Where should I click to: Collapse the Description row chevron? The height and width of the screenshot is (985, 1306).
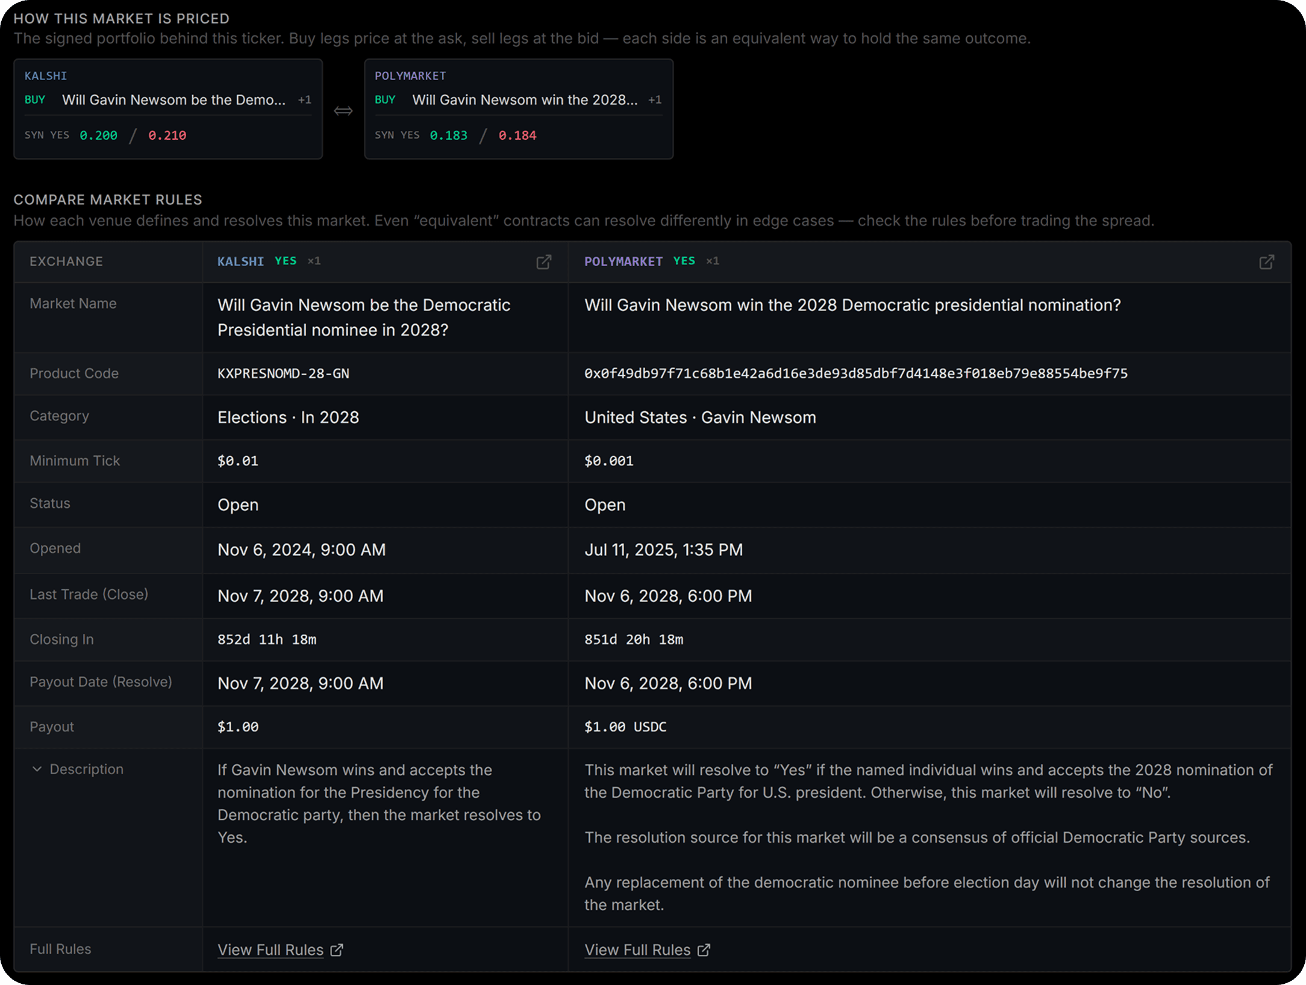pyautogui.click(x=37, y=769)
